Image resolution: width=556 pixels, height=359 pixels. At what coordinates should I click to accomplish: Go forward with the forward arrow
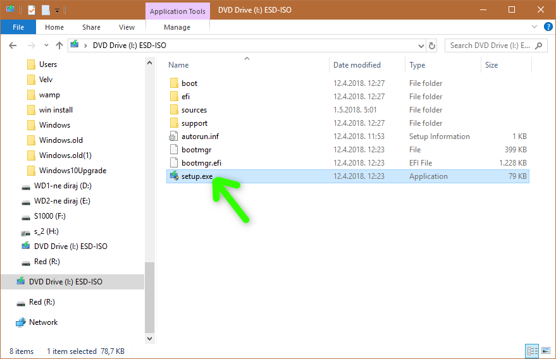tap(32, 46)
